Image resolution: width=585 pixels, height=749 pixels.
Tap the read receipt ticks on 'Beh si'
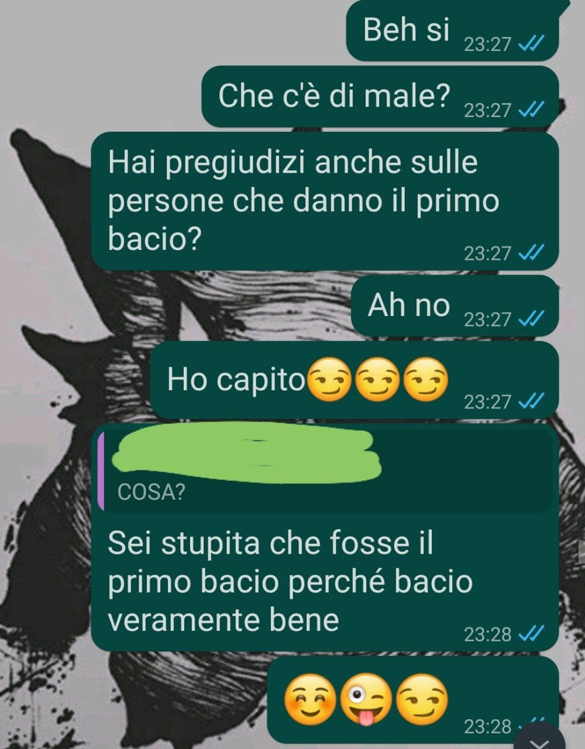click(x=532, y=43)
